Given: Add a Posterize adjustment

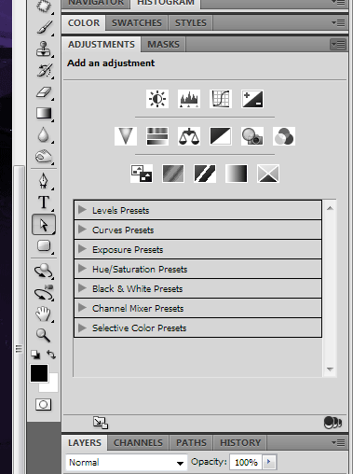Looking at the screenshot, I should click(x=173, y=174).
